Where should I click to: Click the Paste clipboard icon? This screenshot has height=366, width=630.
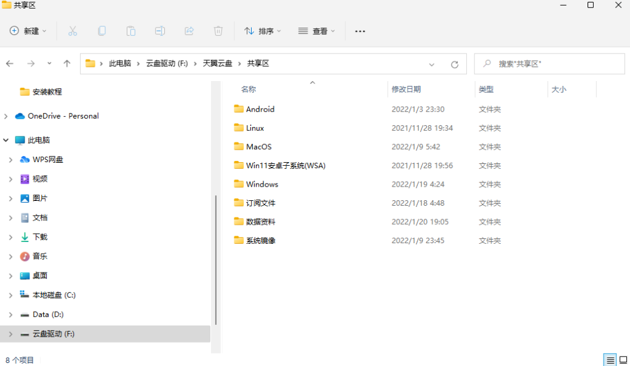131,31
